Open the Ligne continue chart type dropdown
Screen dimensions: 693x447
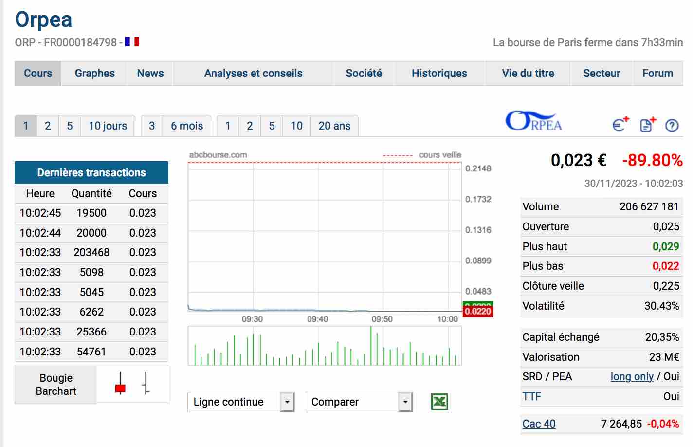(241, 402)
